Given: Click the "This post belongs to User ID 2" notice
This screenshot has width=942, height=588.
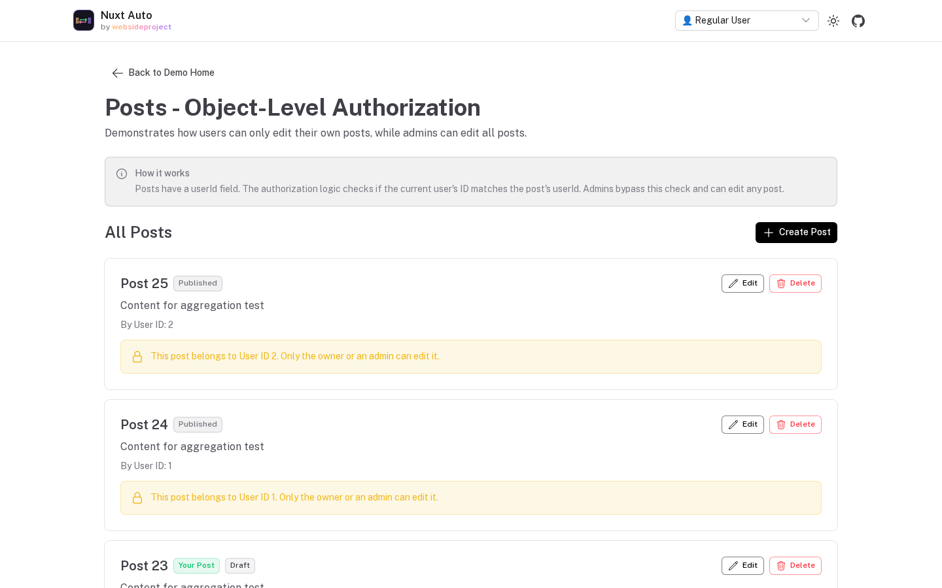Looking at the screenshot, I should coord(471,357).
